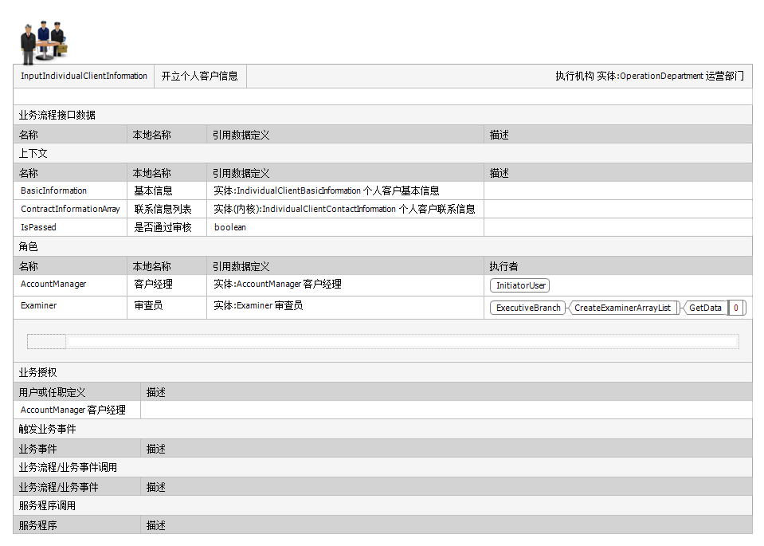
Task: Select the 触发业务事件 section header
Action: point(382,429)
